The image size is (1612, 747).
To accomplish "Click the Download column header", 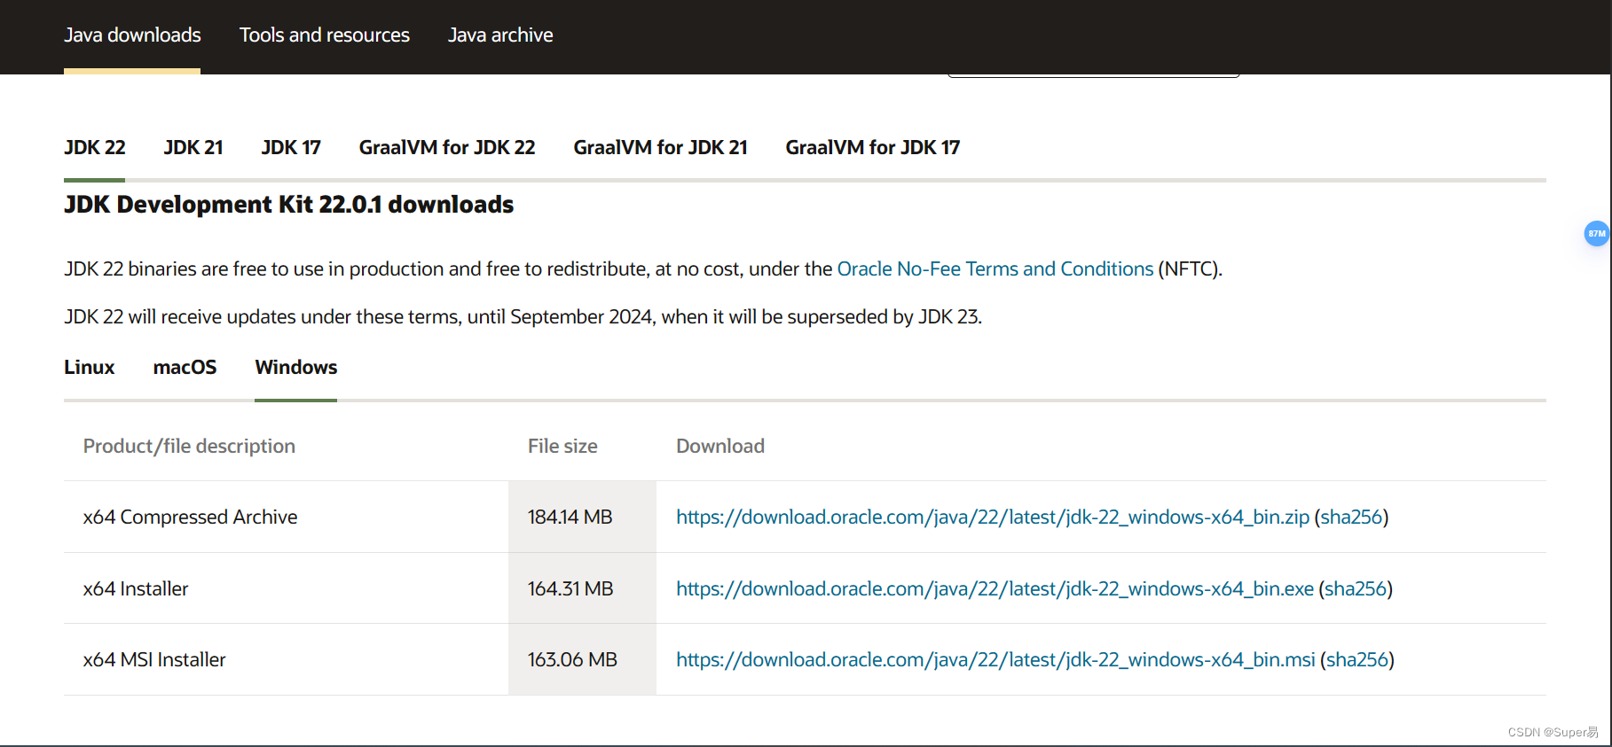I will (720, 446).
